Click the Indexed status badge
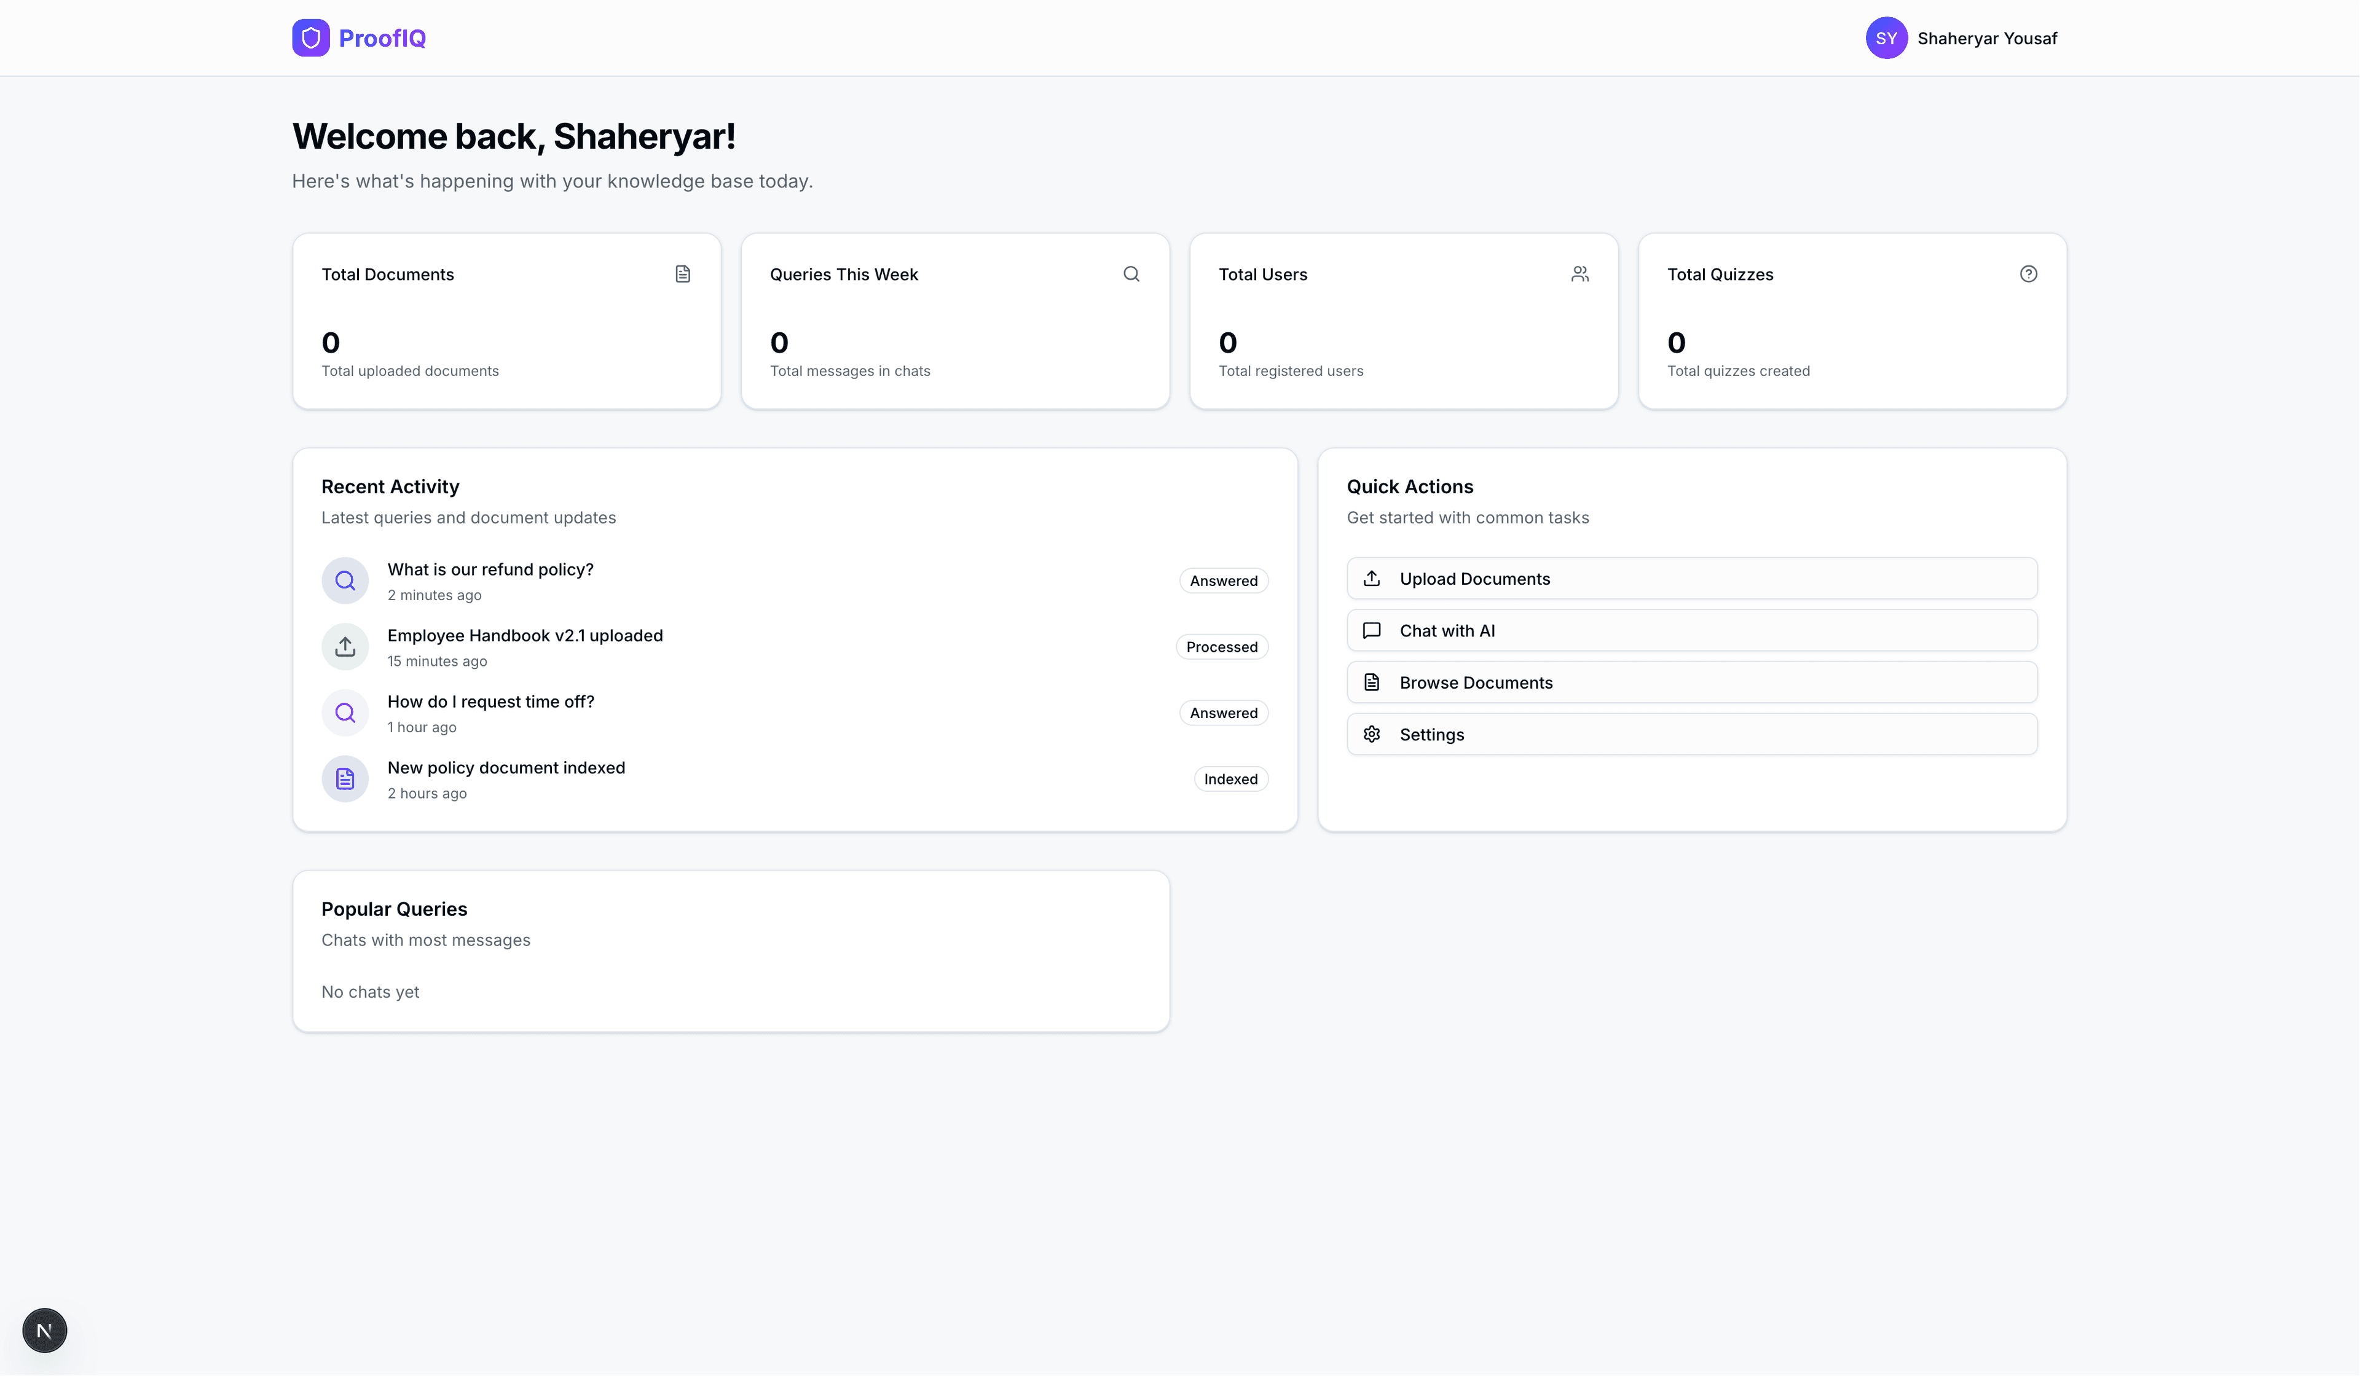The width and height of the screenshot is (2360, 1376). 1230,779
